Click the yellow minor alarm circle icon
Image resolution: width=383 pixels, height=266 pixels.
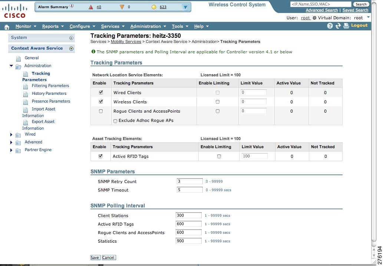pyautogui.click(x=153, y=7)
